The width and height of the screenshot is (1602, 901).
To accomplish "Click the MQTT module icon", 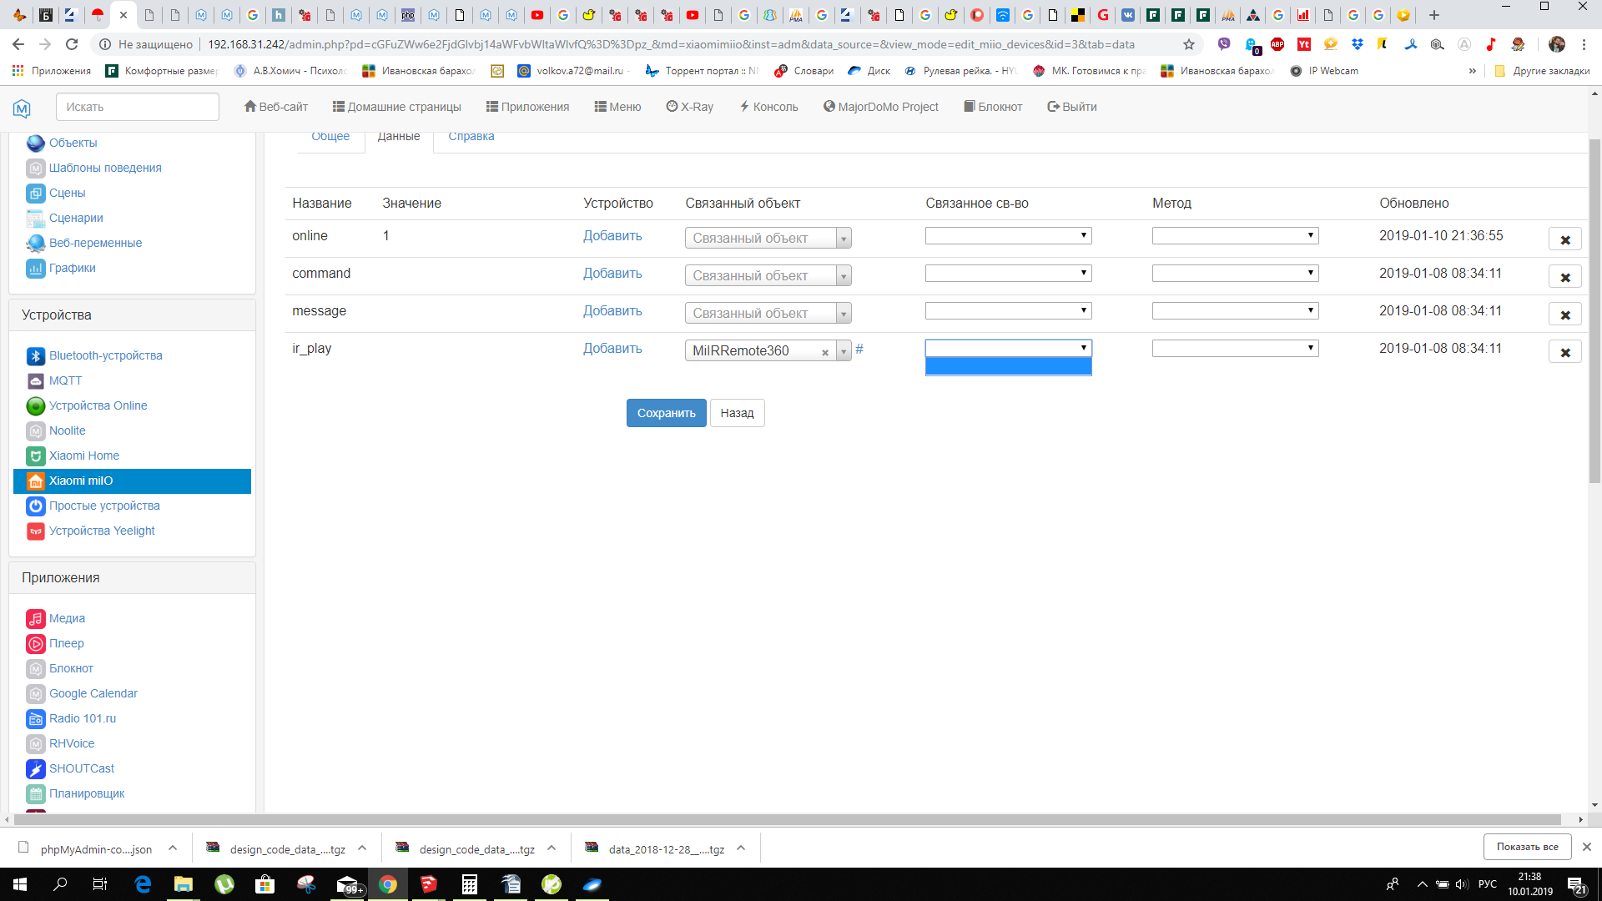I will click(35, 381).
